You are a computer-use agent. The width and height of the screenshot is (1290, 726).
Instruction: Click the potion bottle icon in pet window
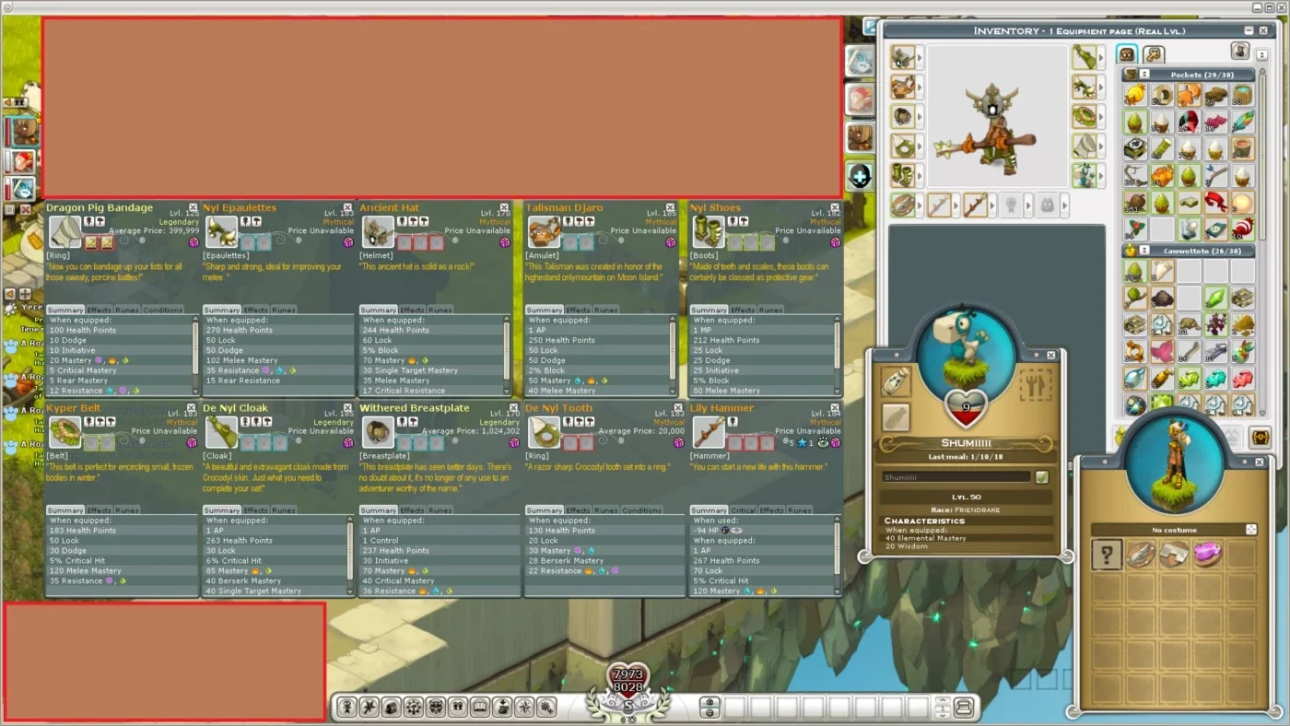pyautogui.click(x=897, y=381)
